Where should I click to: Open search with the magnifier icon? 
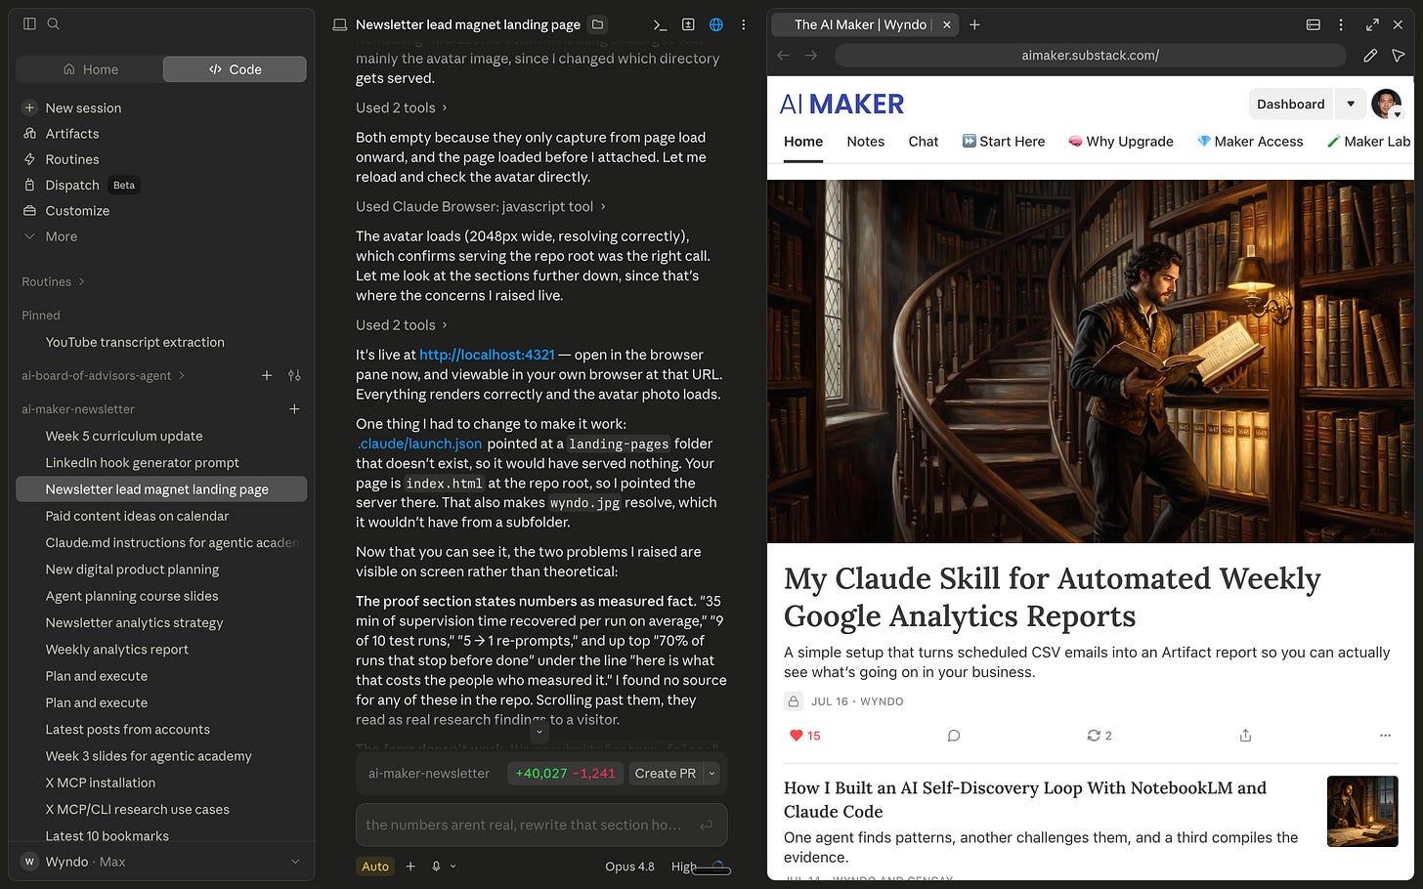54,23
